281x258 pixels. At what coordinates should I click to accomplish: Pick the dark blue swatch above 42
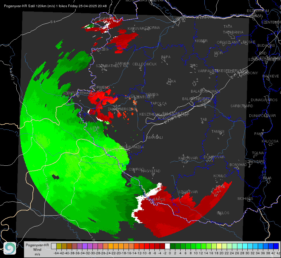click(x=276, y=246)
